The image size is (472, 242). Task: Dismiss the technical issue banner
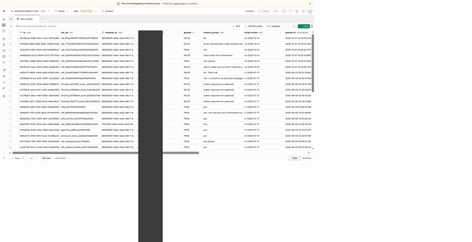pos(310,4)
